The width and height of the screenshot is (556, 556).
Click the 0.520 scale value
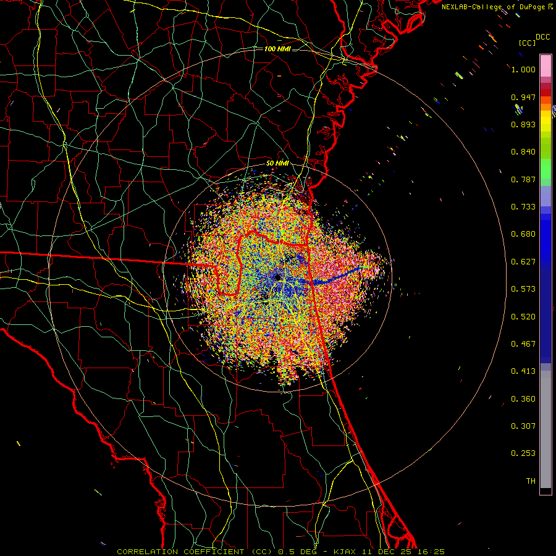pos(523,317)
